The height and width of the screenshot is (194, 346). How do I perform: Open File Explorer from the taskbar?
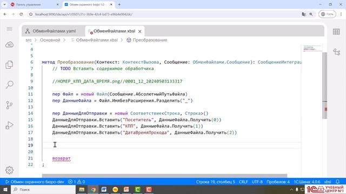(82, 189)
